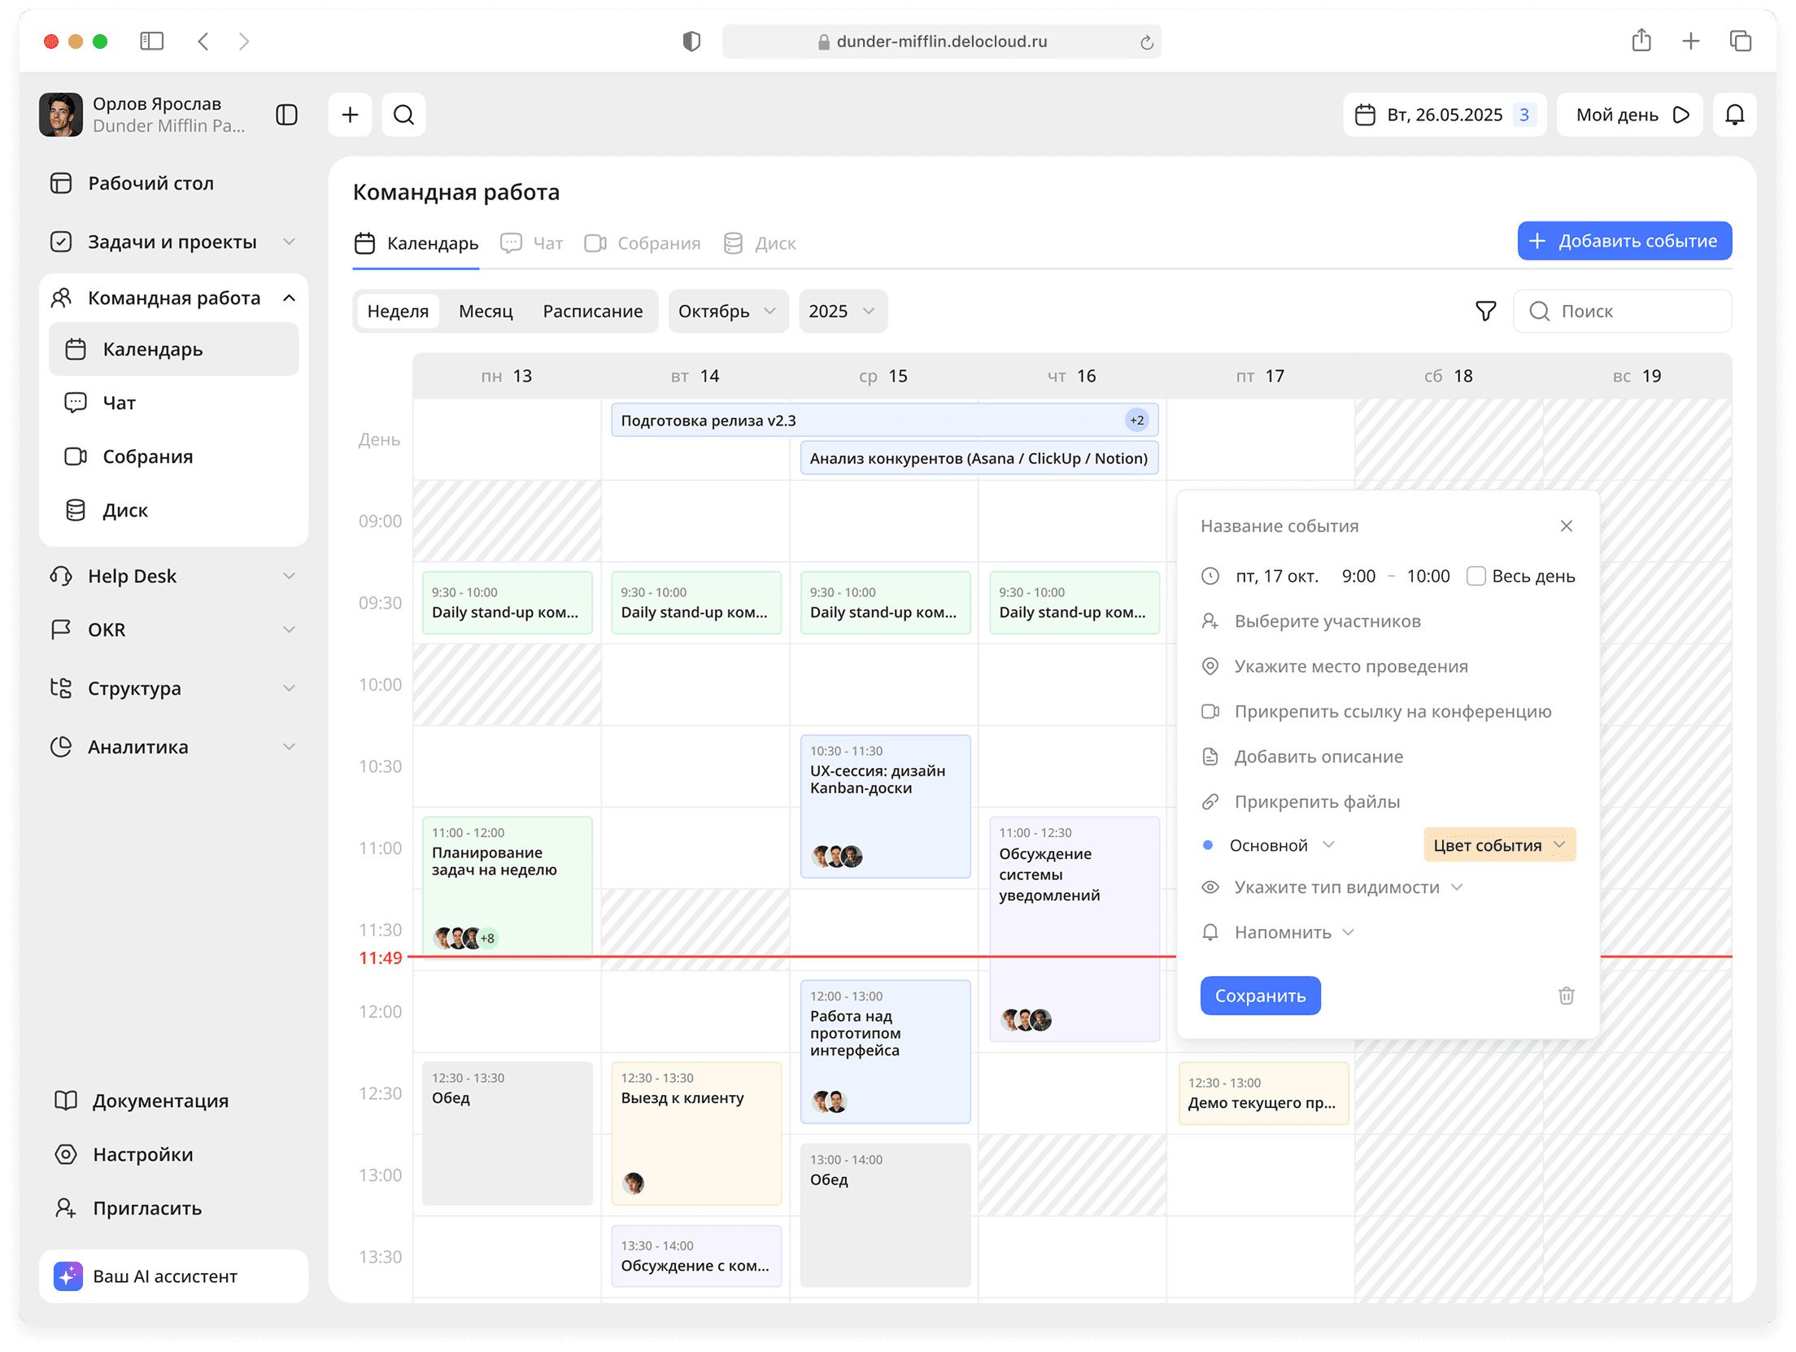Click the blue dot next to 'Основной'

(x=1209, y=844)
